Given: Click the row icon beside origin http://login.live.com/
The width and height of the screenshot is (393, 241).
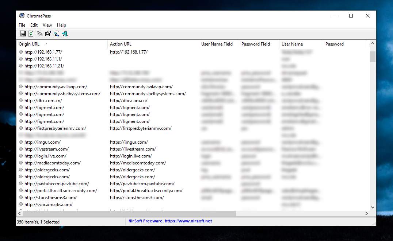Looking at the screenshot, I should (x=21, y=156).
